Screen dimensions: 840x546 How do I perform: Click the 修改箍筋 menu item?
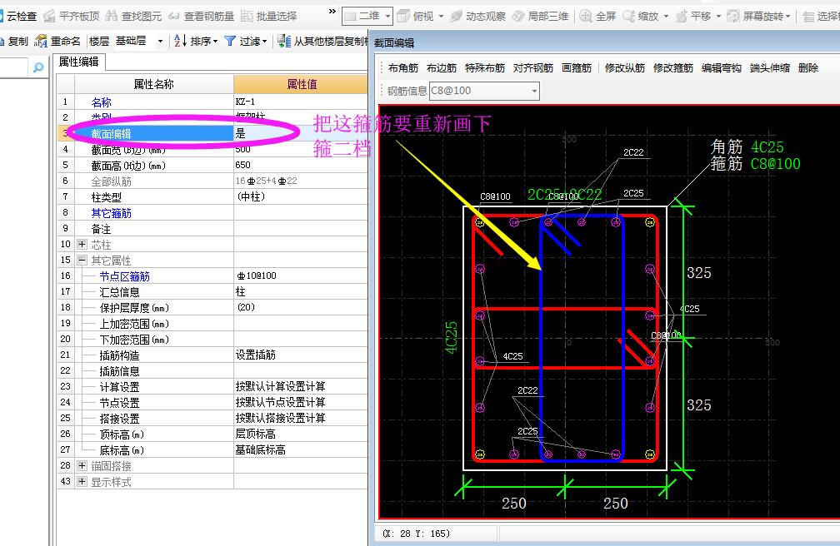tap(672, 68)
